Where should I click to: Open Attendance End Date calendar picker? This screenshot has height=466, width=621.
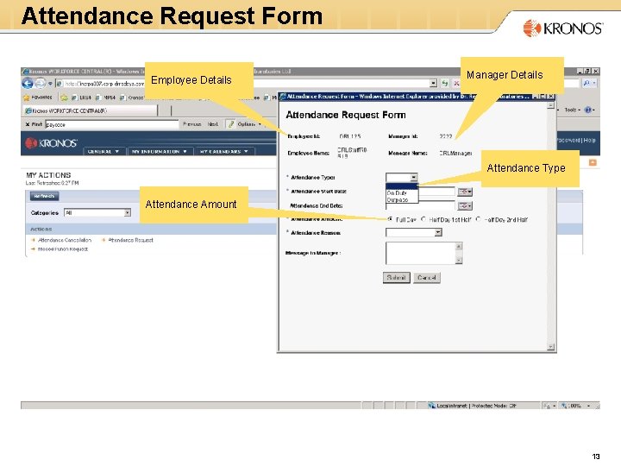465,205
